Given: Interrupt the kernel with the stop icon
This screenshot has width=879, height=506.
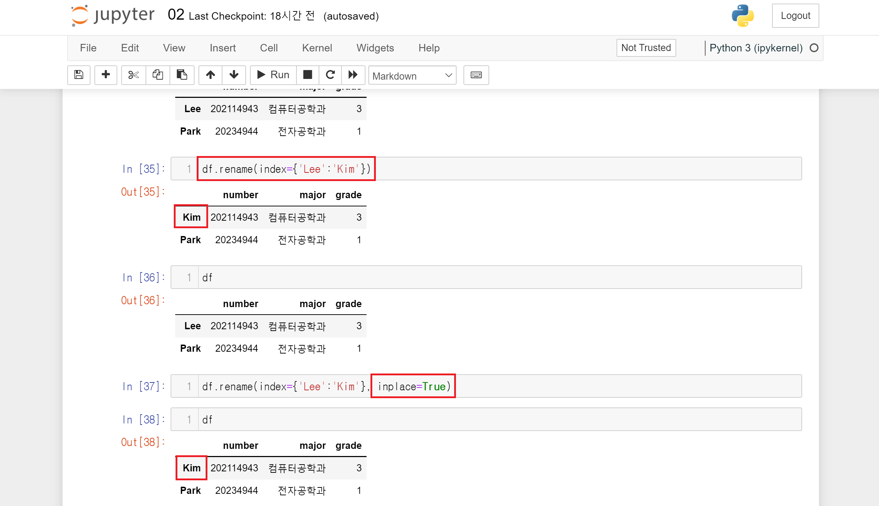Looking at the screenshot, I should click(x=308, y=75).
